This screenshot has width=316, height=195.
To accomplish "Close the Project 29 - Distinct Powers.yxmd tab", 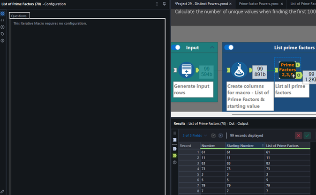I will tap(230, 4).
